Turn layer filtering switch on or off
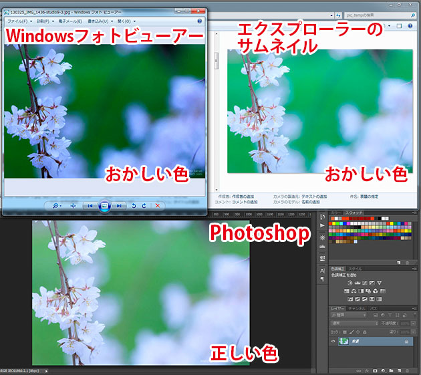This screenshot has height=375, width=421. pyautogui.click(x=415, y=314)
